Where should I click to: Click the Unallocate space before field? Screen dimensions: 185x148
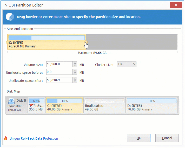[x=59, y=72]
